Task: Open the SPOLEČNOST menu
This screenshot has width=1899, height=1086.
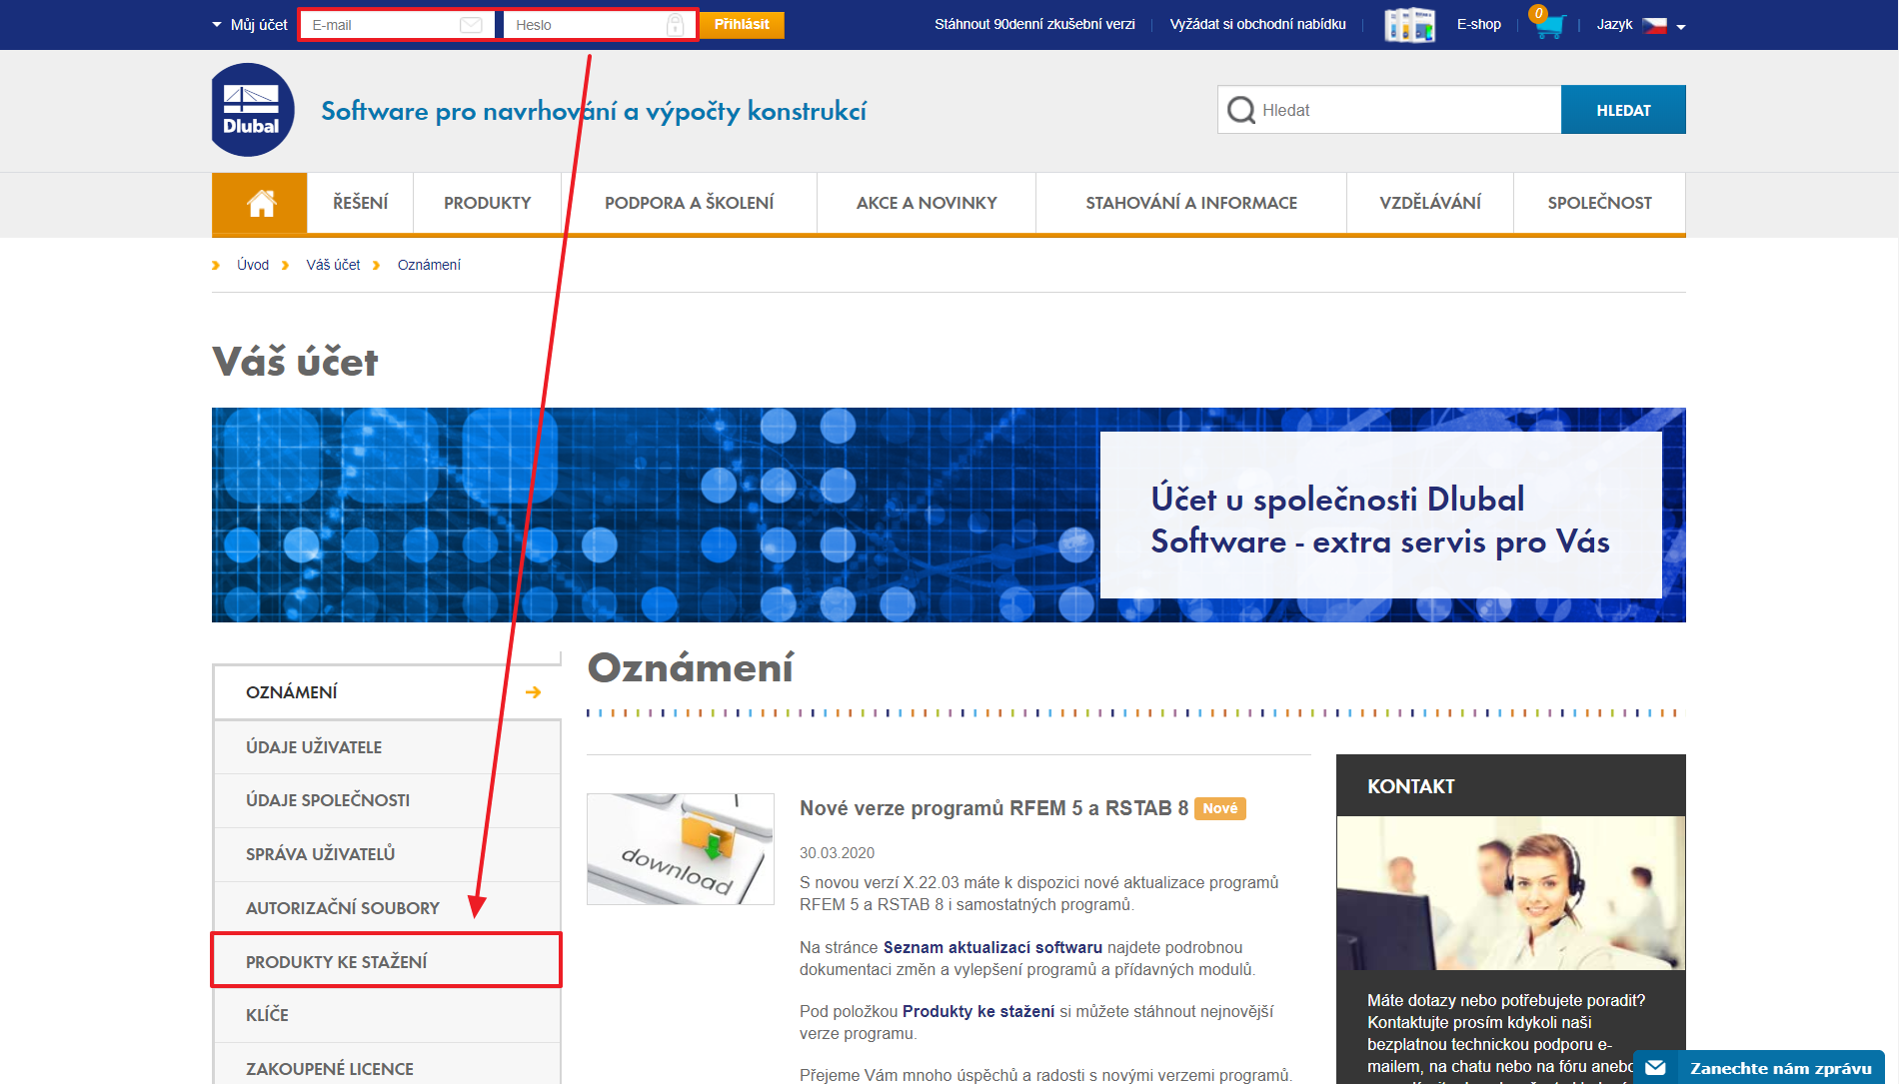Action: [x=1599, y=203]
